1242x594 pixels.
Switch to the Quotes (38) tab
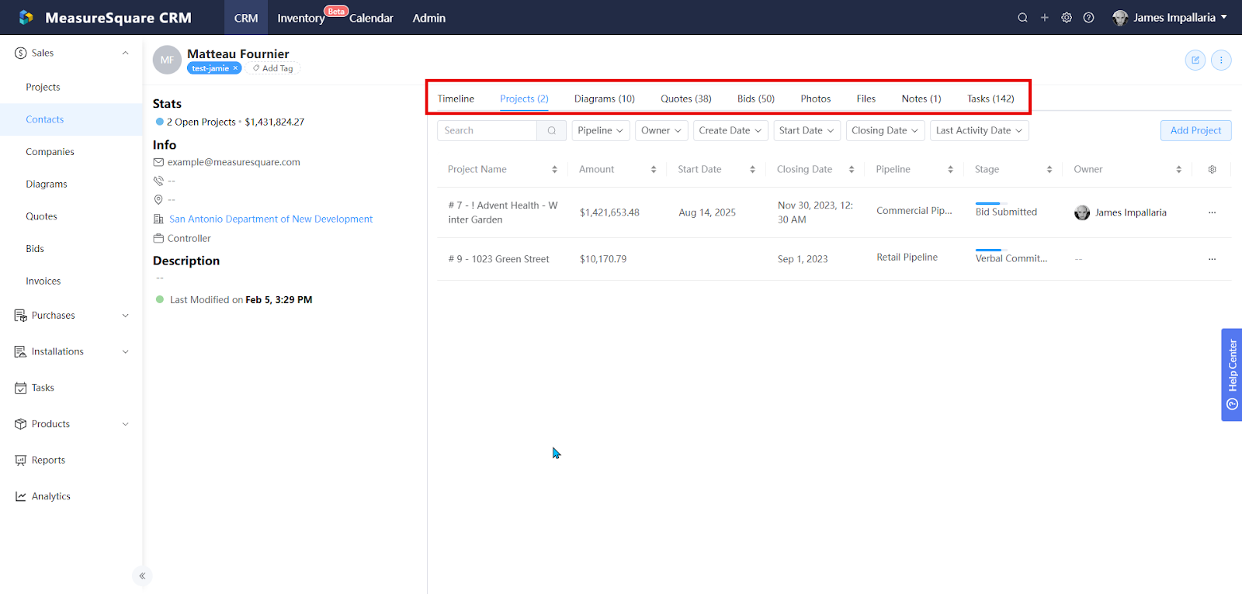(x=686, y=98)
